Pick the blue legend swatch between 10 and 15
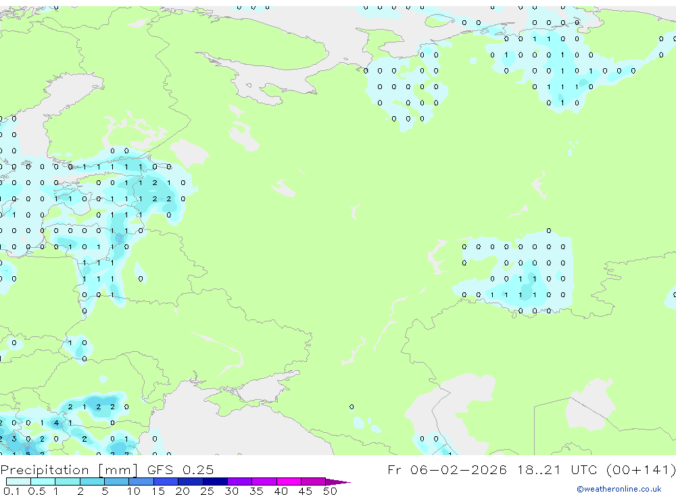This screenshot has width=676, height=495. 141,481
